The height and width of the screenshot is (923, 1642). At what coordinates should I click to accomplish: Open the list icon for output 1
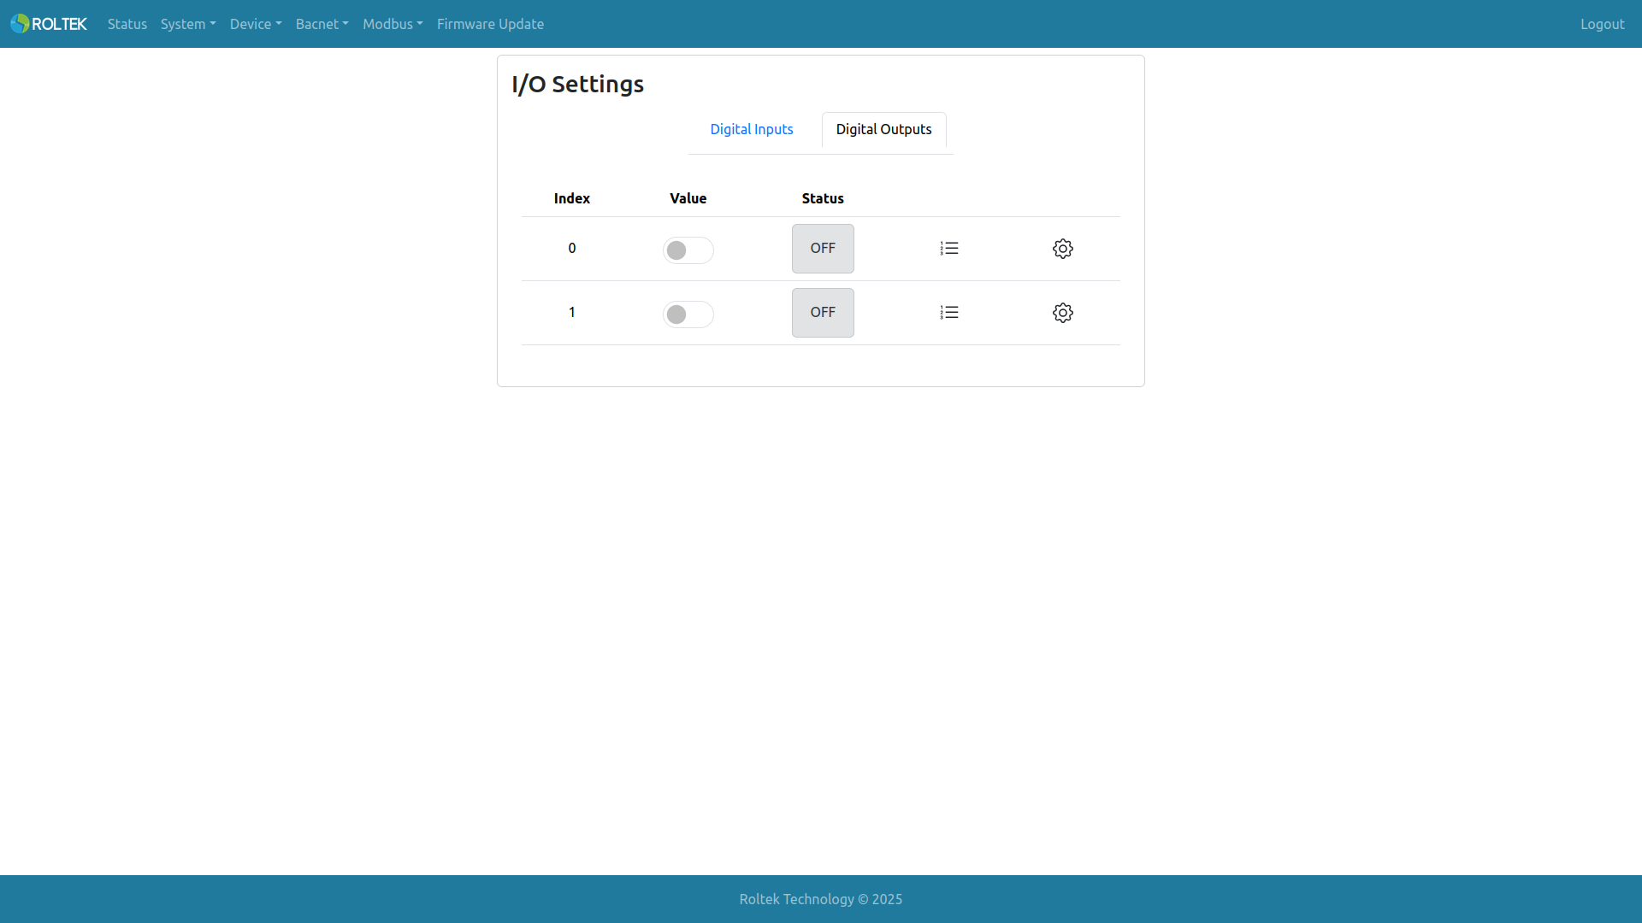pos(949,313)
